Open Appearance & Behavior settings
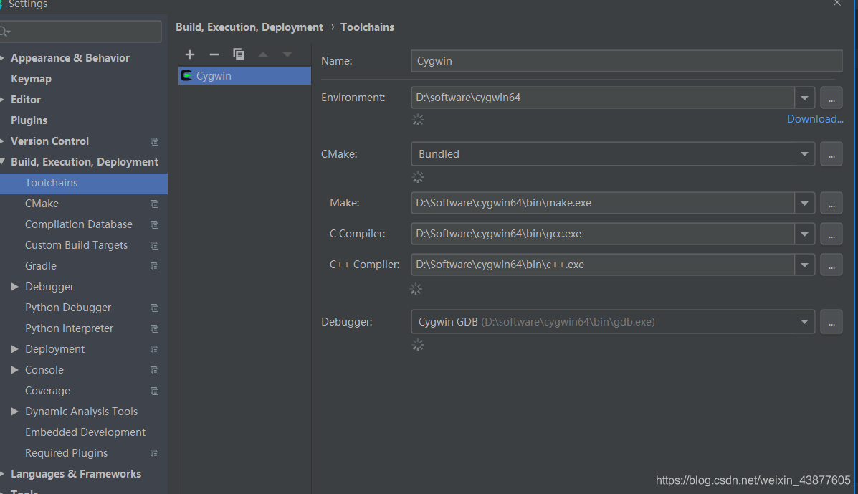Viewport: 858px width, 494px height. pyautogui.click(x=70, y=58)
